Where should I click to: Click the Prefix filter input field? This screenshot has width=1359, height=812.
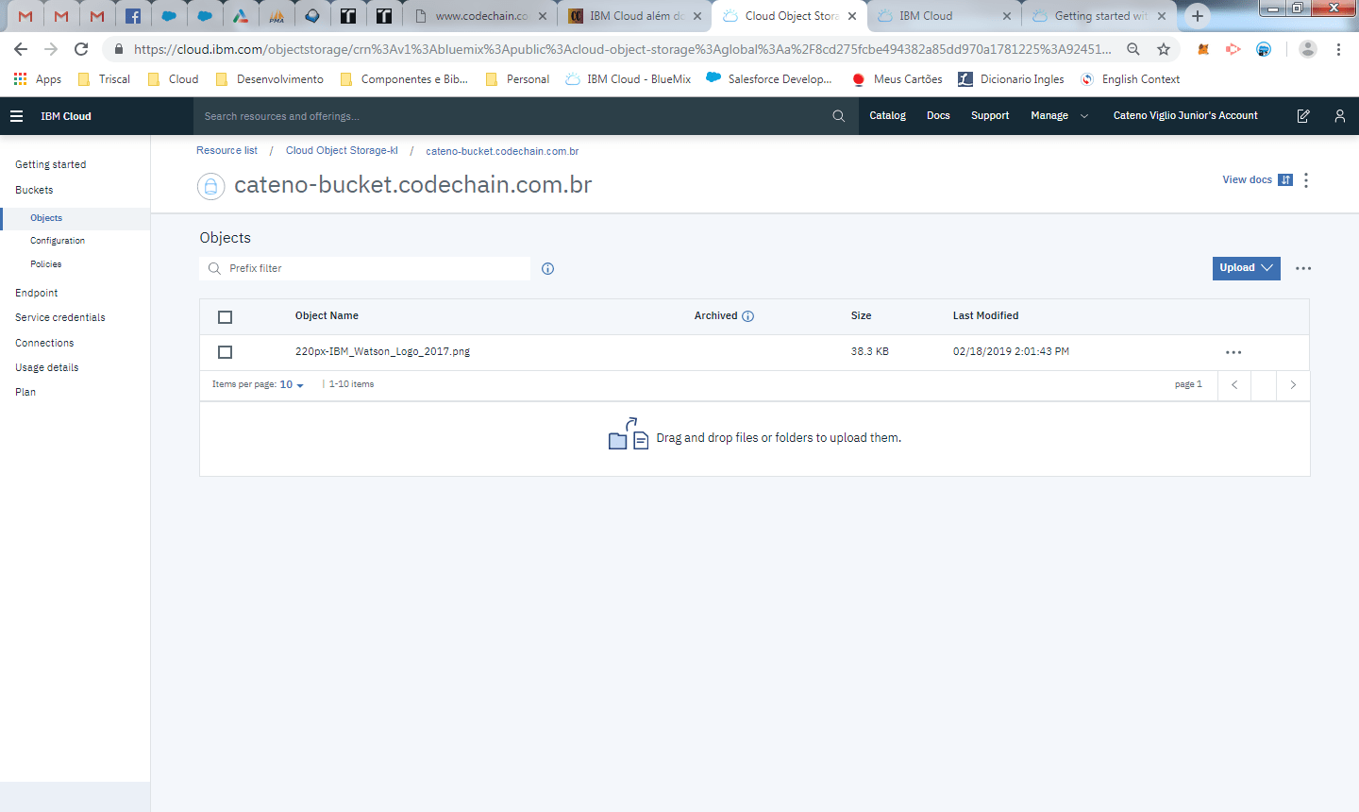[365, 269]
